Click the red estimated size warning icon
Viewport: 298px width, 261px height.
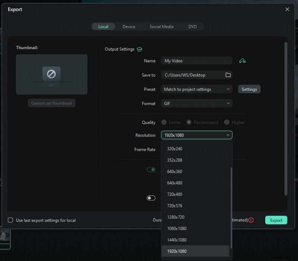(x=251, y=220)
